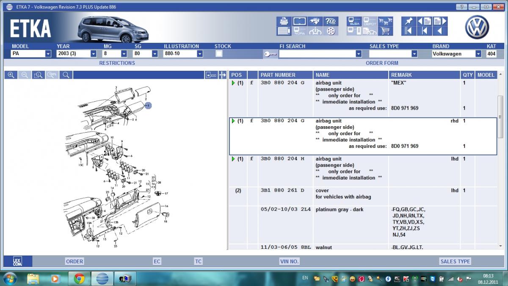Click the resize panel arrows icon
Screen dimensions: 508x286
point(223,75)
